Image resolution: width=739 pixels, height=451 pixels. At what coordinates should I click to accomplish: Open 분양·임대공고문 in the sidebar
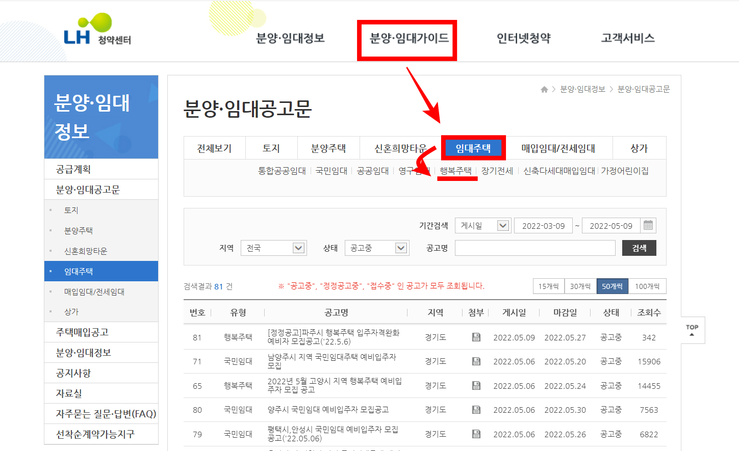[101, 190]
